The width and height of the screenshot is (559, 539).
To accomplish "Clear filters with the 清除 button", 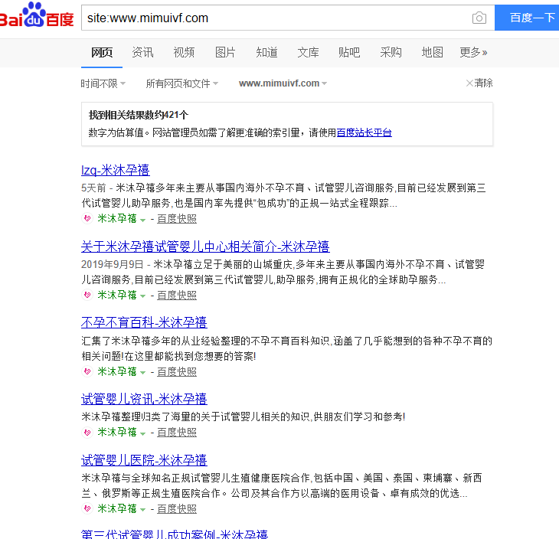I will coord(479,83).
